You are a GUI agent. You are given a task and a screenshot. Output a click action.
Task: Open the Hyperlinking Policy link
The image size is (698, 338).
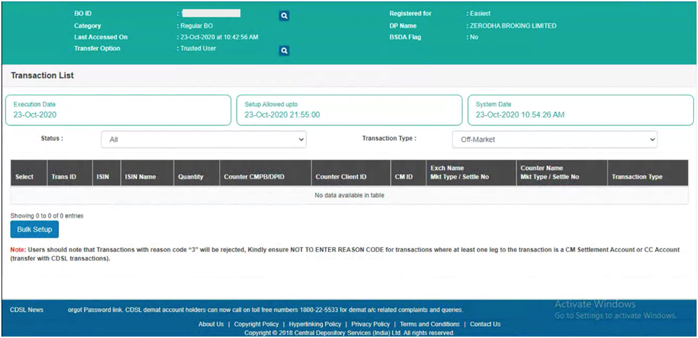click(315, 324)
